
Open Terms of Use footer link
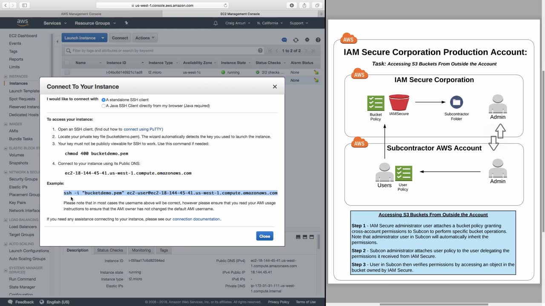coord(306,302)
